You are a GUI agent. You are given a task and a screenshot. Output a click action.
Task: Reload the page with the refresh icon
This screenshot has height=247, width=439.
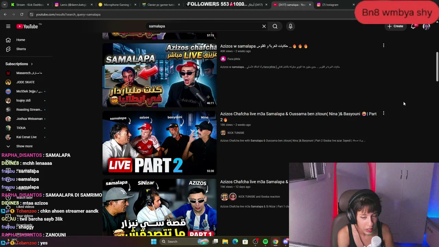pos(22,14)
